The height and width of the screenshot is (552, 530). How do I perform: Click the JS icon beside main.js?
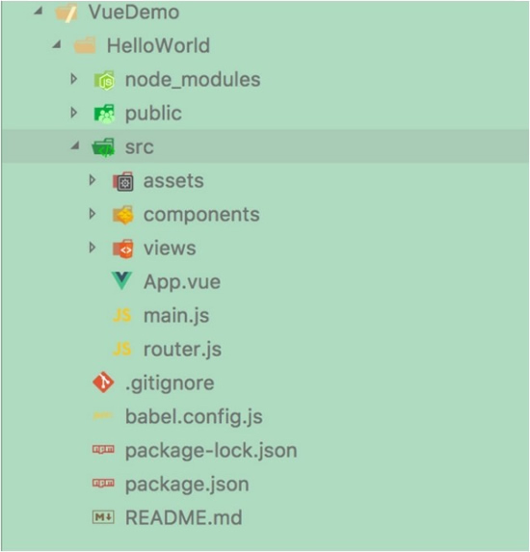click(122, 315)
